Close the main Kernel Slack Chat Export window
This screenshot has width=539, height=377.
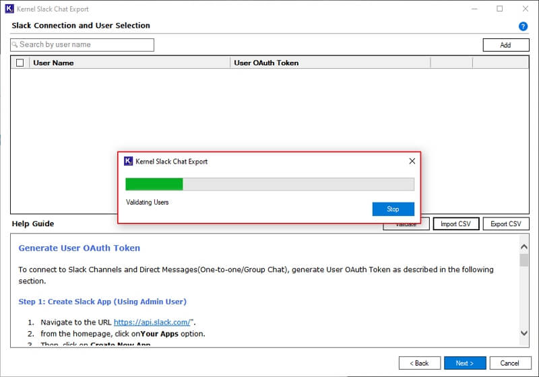(x=526, y=9)
